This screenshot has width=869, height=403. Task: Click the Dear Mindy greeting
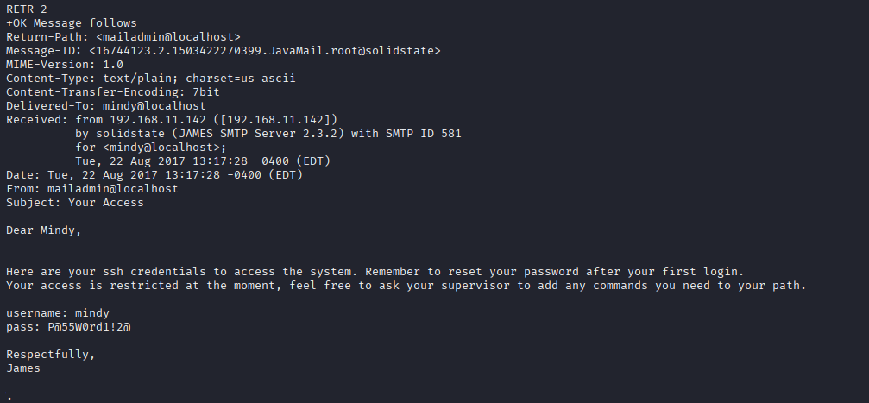tap(44, 230)
